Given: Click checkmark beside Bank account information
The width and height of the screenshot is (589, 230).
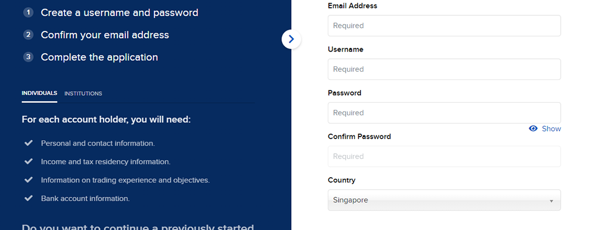Looking at the screenshot, I should [29, 198].
